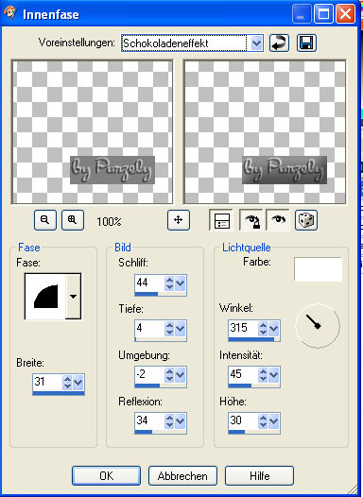This screenshot has height=497, width=363.
Task: Toggle the proof eye preview button
Action: tap(278, 220)
